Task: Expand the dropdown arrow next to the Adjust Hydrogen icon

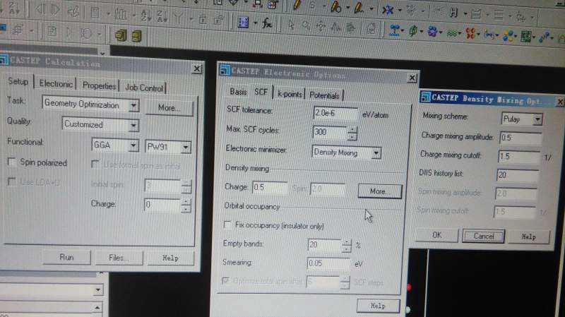Action: coord(465,14)
